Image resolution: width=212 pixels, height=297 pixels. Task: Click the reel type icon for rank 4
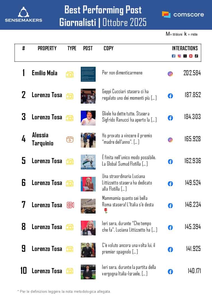pyautogui.click(x=70, y=139)
